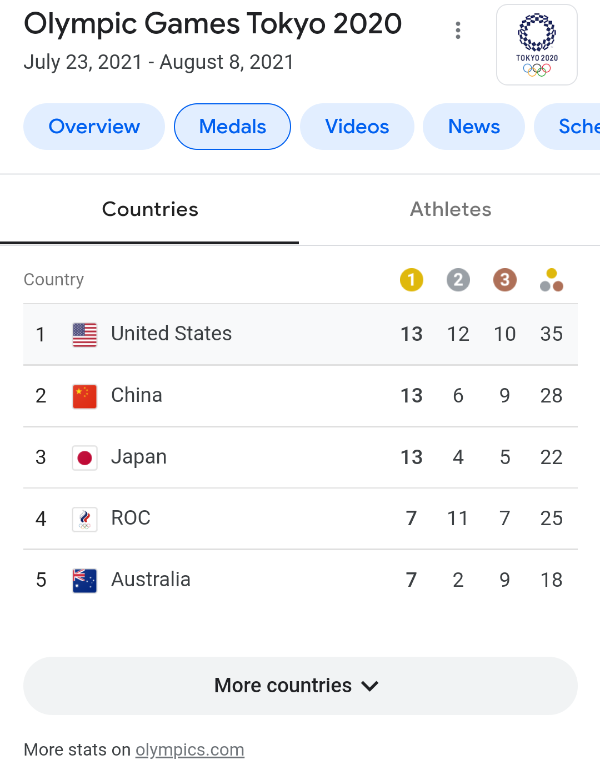Click the ROC flag icon
This screenshot has height=760, width=600.
click(x=84, y=519)
